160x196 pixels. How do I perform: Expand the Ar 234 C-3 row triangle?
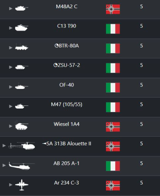point(11,185)
